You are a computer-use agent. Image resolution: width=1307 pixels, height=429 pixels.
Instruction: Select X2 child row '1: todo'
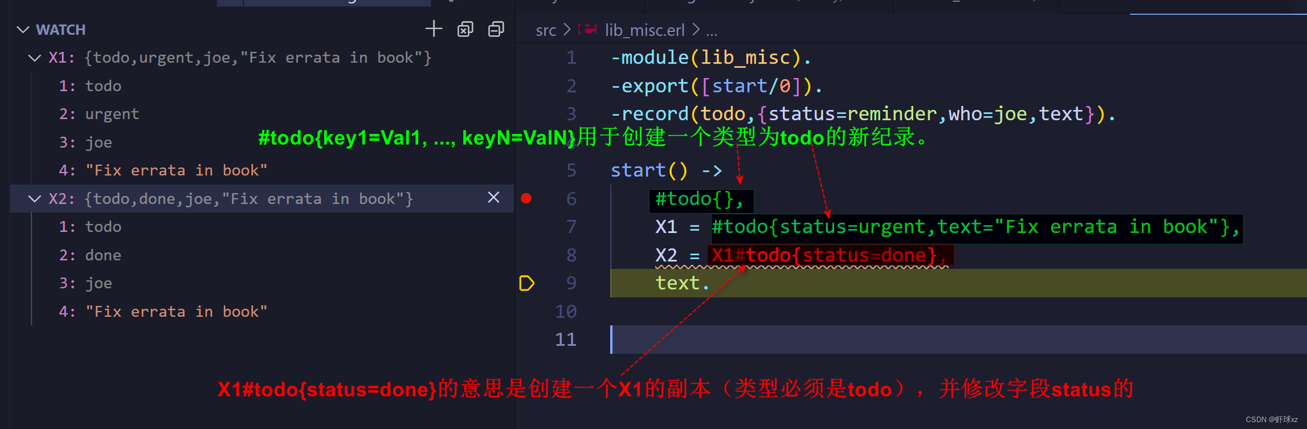[262, 227]
